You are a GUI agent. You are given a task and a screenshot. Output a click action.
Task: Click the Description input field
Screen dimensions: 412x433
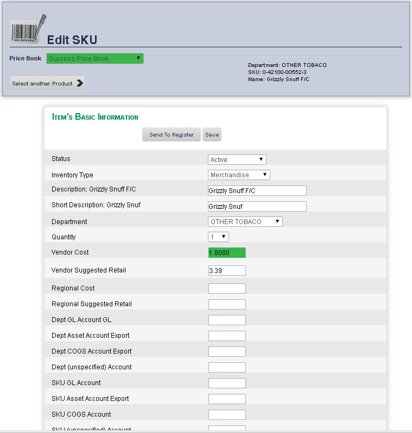point(257,190)
